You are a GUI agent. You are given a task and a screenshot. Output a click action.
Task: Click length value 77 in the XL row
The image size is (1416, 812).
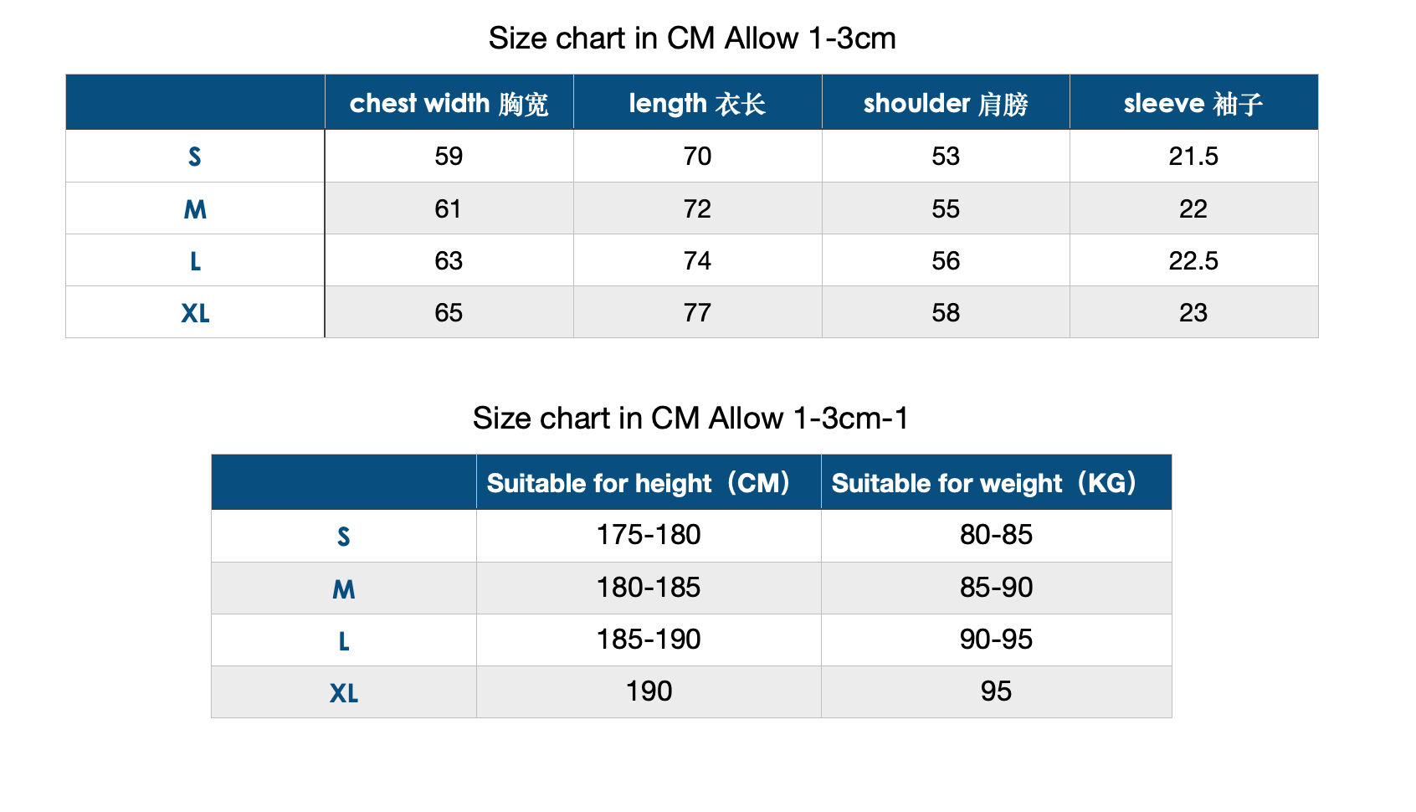(697, 312)
